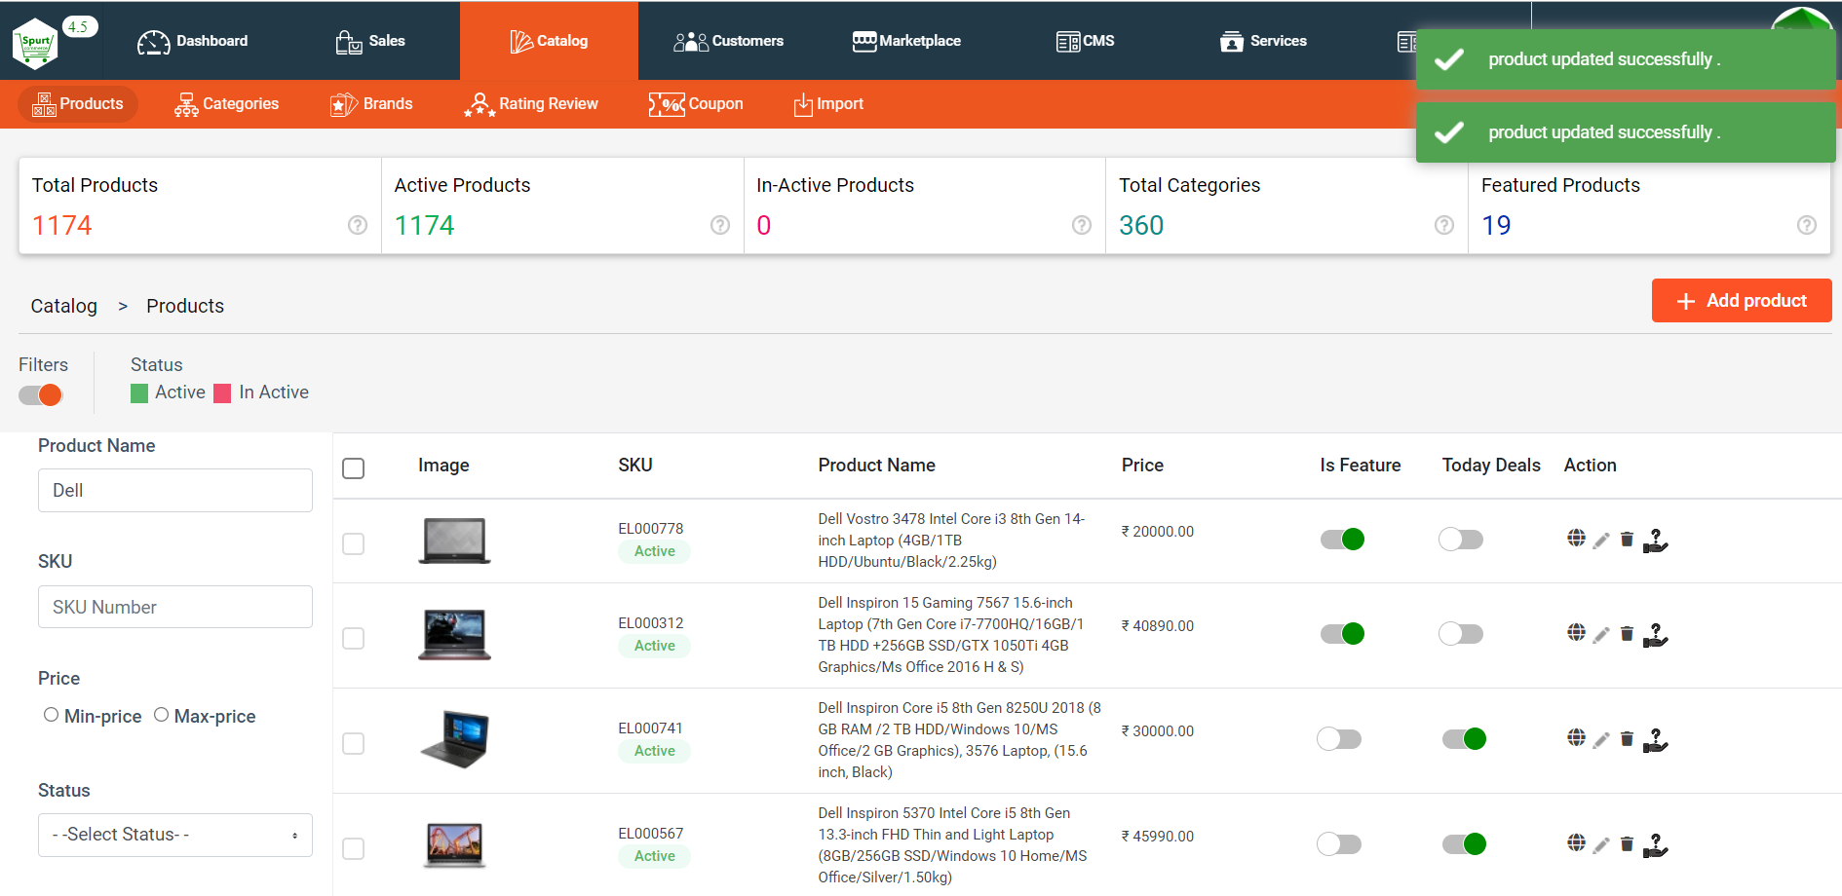Click the hand-question icon for EL000778

pos(1656,541)
